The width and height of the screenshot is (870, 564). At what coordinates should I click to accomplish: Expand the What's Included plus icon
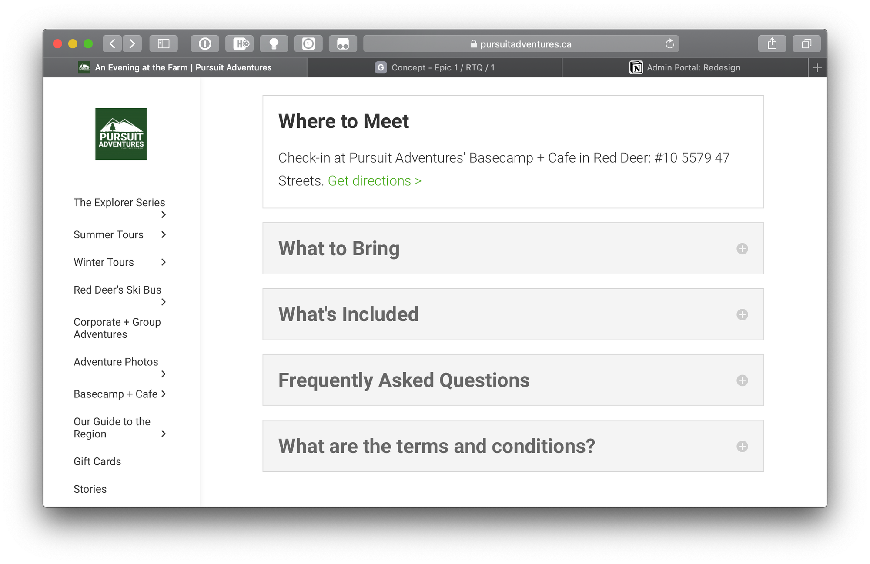tap(742, 314)
